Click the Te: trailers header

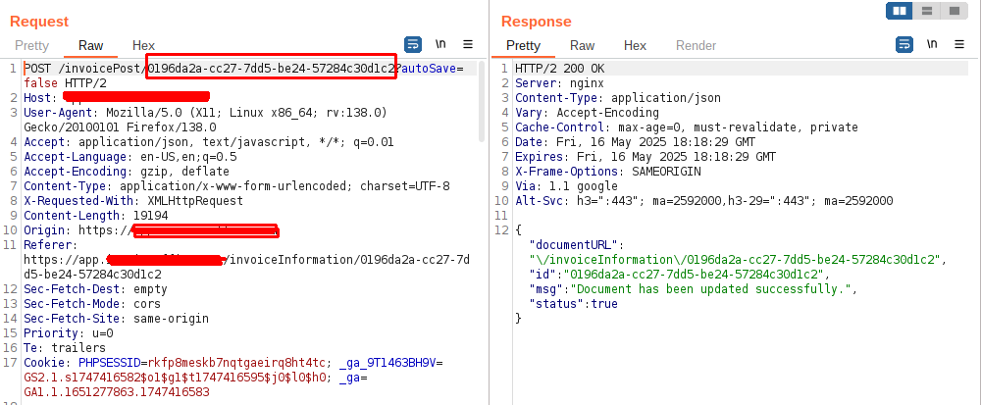[x=65, y=348]
